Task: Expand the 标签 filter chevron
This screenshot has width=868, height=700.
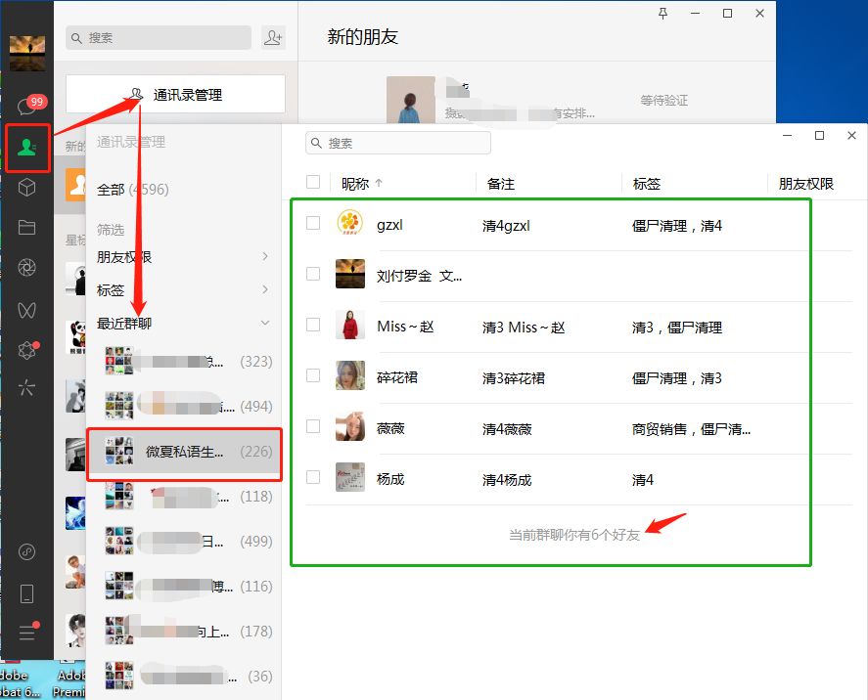Action: 265,290
